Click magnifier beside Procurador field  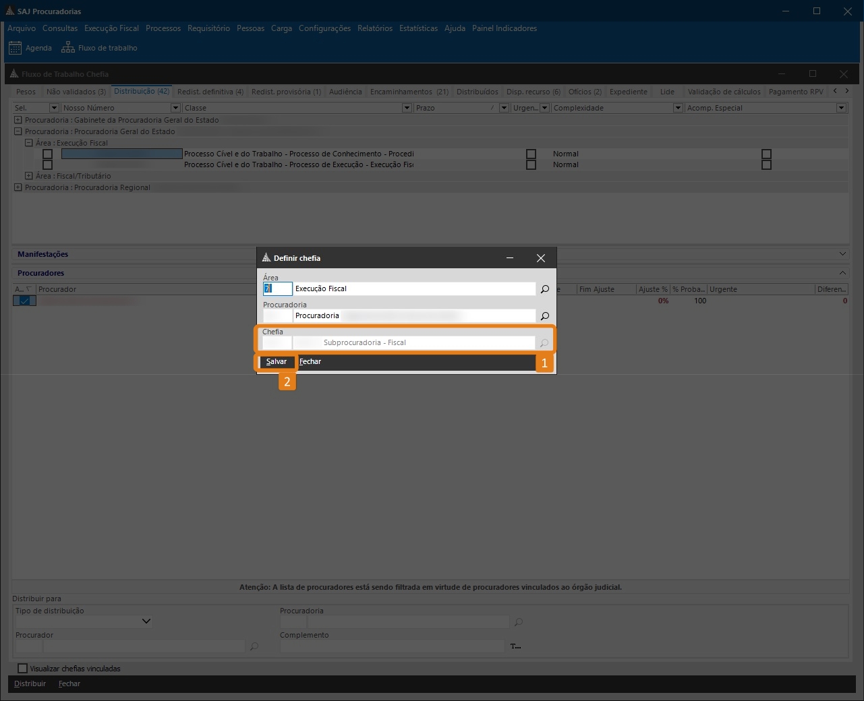[x=254, y=646]
